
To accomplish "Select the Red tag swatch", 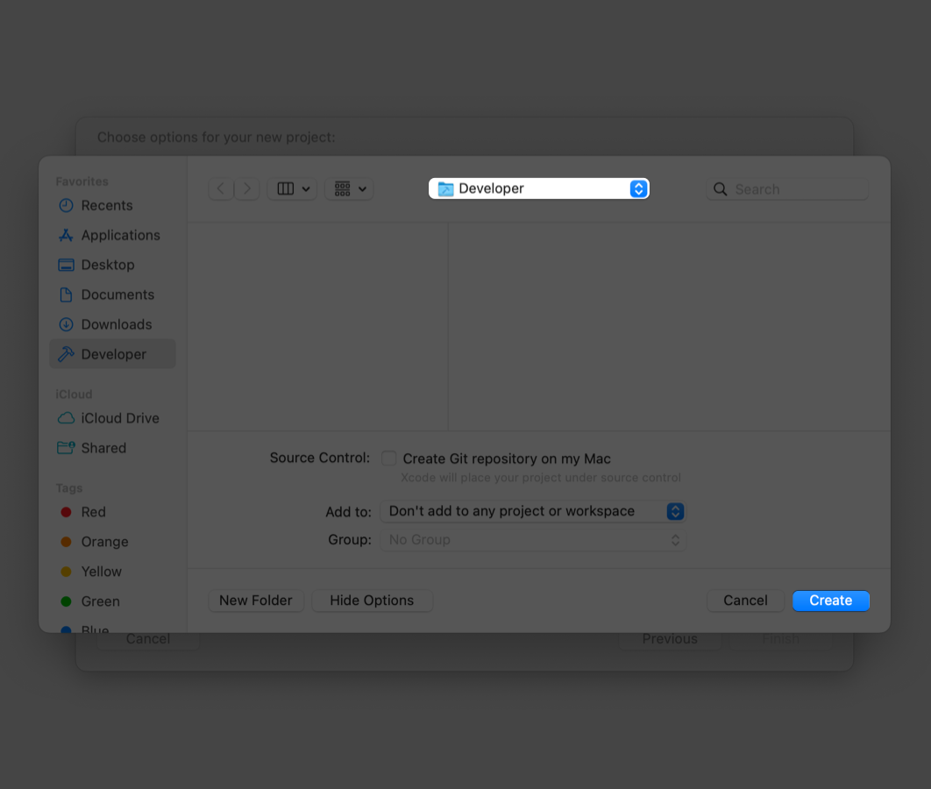I will (x=68, y=512).
